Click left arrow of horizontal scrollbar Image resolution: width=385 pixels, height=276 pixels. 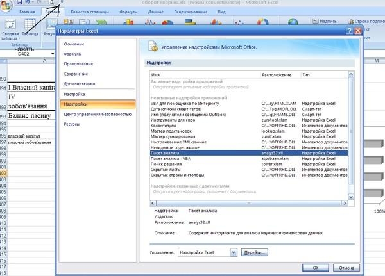point(153,203)
